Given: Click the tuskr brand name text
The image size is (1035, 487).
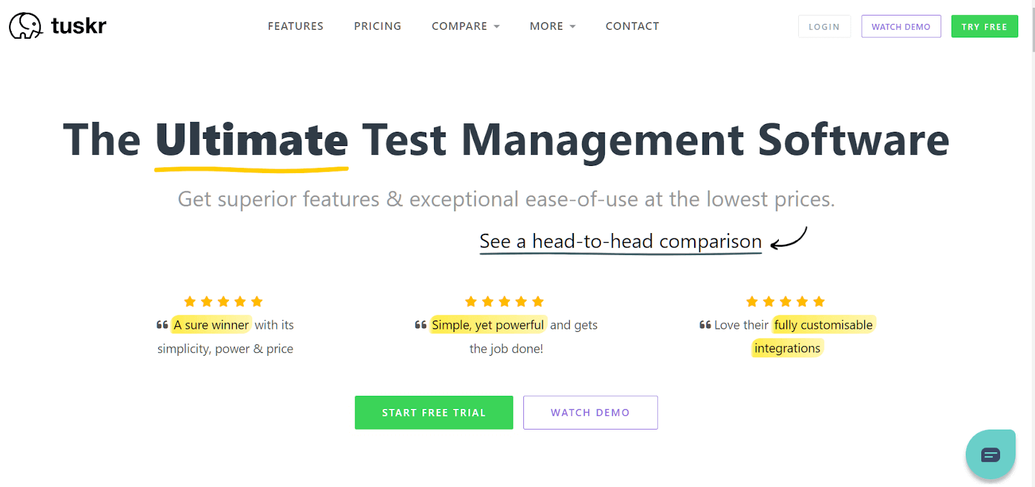Looking at the screenshot, I should (78, 26).
